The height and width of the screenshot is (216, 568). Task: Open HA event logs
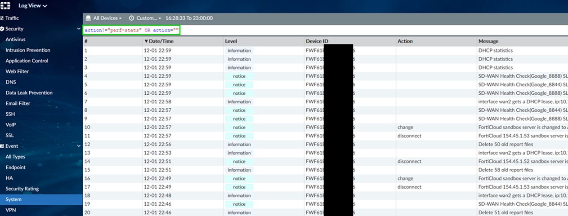coord(9,178)
